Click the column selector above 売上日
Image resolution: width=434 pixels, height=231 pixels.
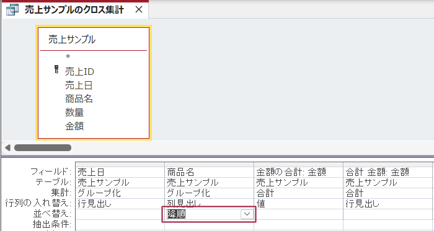[x=120, y=165]
